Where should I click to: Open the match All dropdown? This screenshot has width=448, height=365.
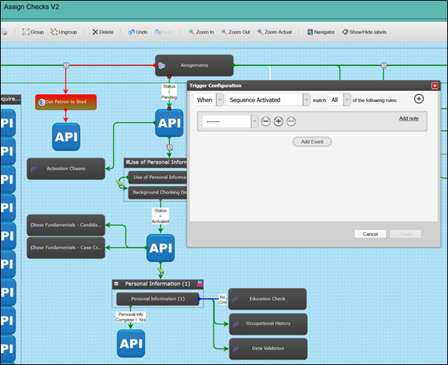347,100
